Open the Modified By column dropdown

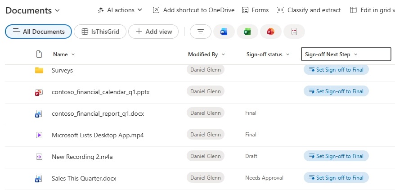tap(223, 54)
